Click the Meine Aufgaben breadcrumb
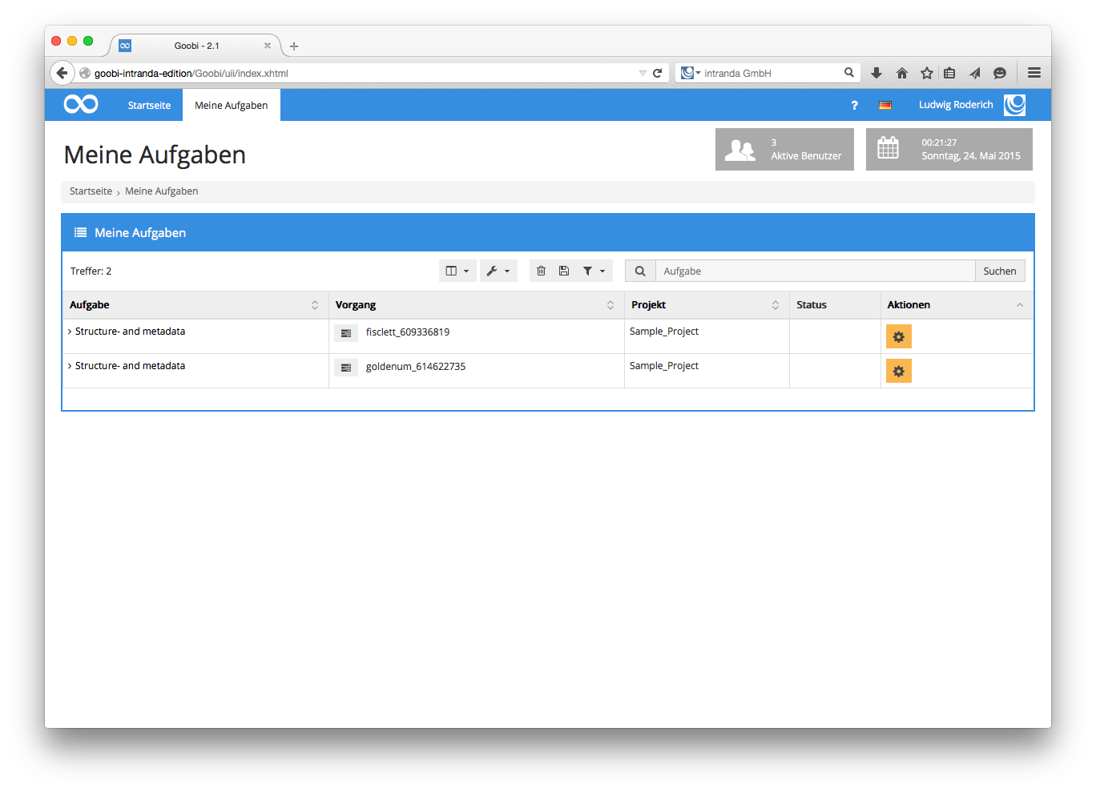 (x=162, y=191)
